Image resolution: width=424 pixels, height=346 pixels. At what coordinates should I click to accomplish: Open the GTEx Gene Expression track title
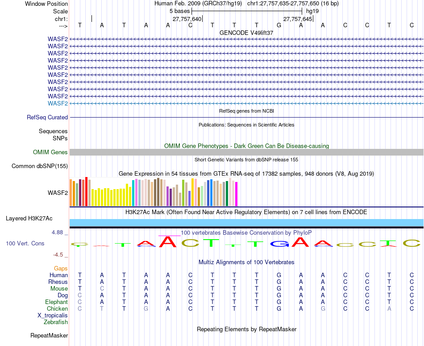246,174
